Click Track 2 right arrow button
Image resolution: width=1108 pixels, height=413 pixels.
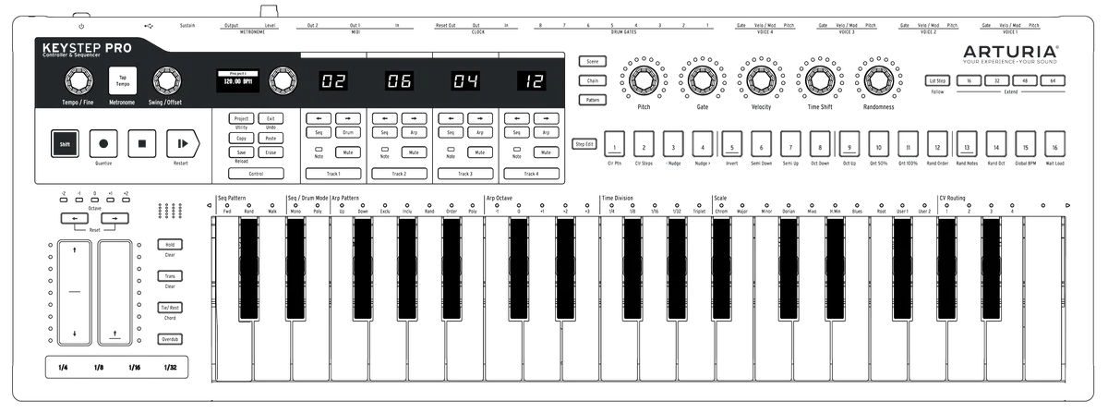click(x=415, y=118)
